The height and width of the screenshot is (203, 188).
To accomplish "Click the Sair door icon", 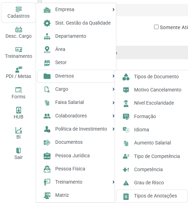I will (19, 151).
